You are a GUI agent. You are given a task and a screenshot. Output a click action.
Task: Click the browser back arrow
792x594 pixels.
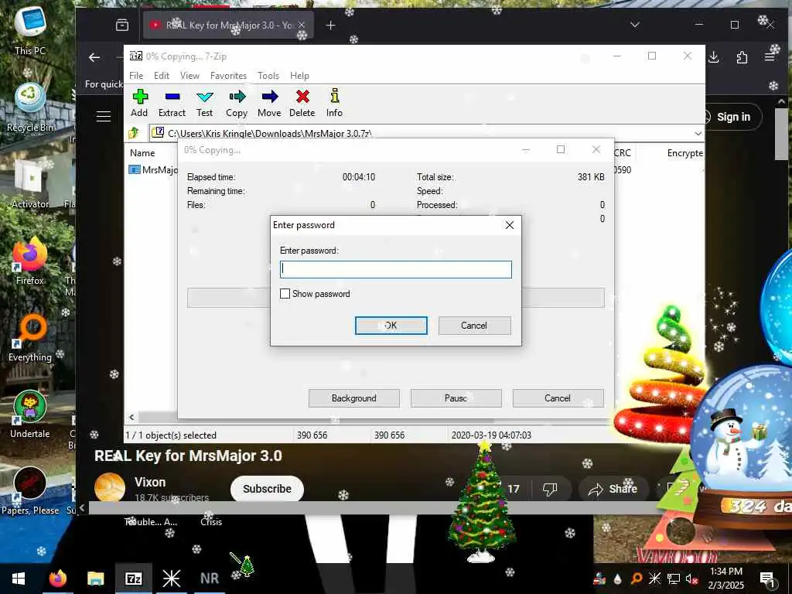coord(94,57)
